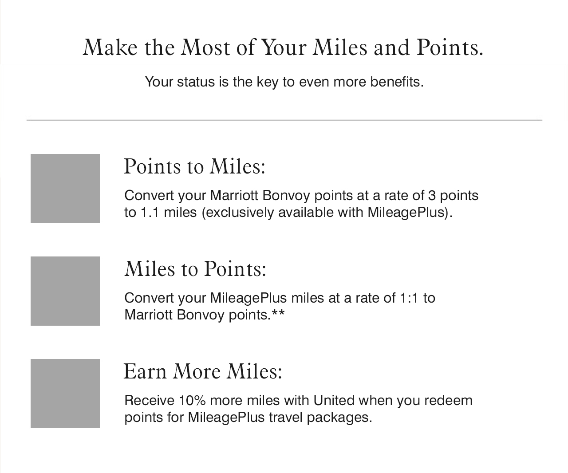This screenshot has width=568, height=473.
Task: Select the "Points to Miles:" heading
Action: pyautogui.click(x=194, y=166)
